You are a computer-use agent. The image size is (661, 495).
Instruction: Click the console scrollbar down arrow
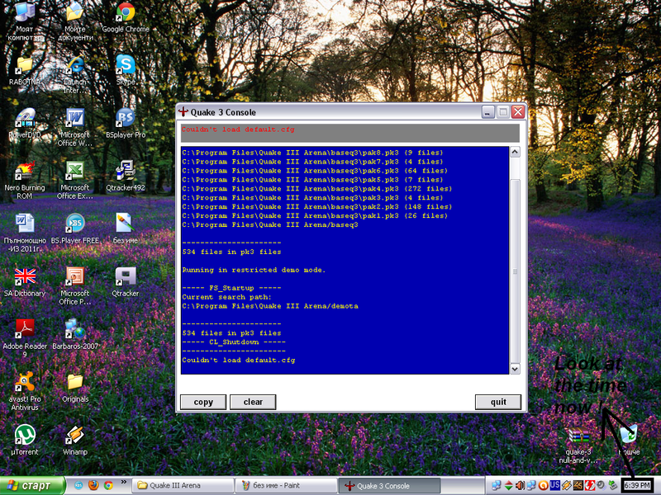coord(515,369)
